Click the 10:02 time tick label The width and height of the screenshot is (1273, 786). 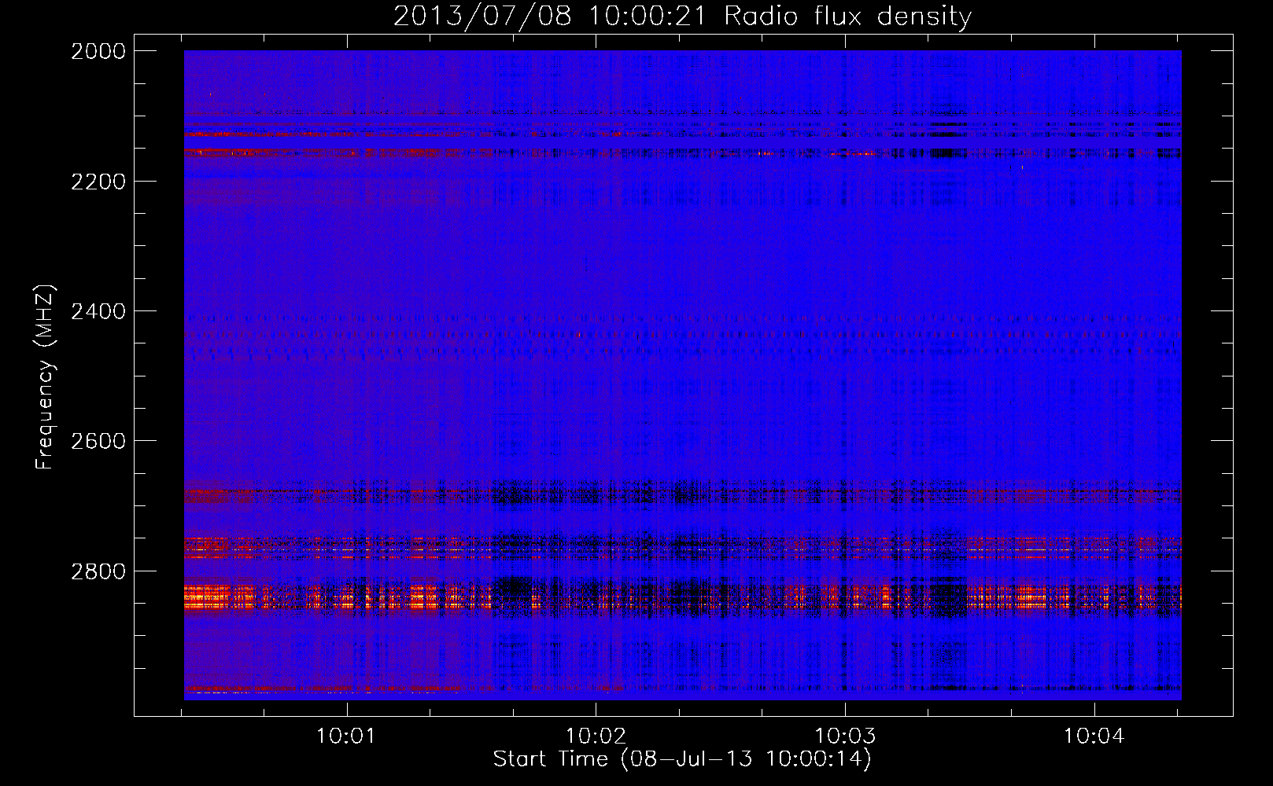(x=596, y=736)
